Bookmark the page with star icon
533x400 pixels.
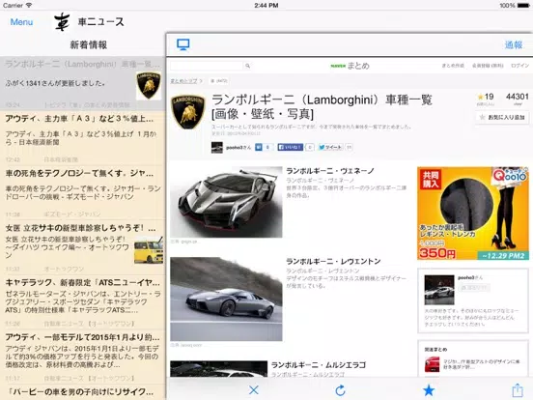click(x=429, y=390)
